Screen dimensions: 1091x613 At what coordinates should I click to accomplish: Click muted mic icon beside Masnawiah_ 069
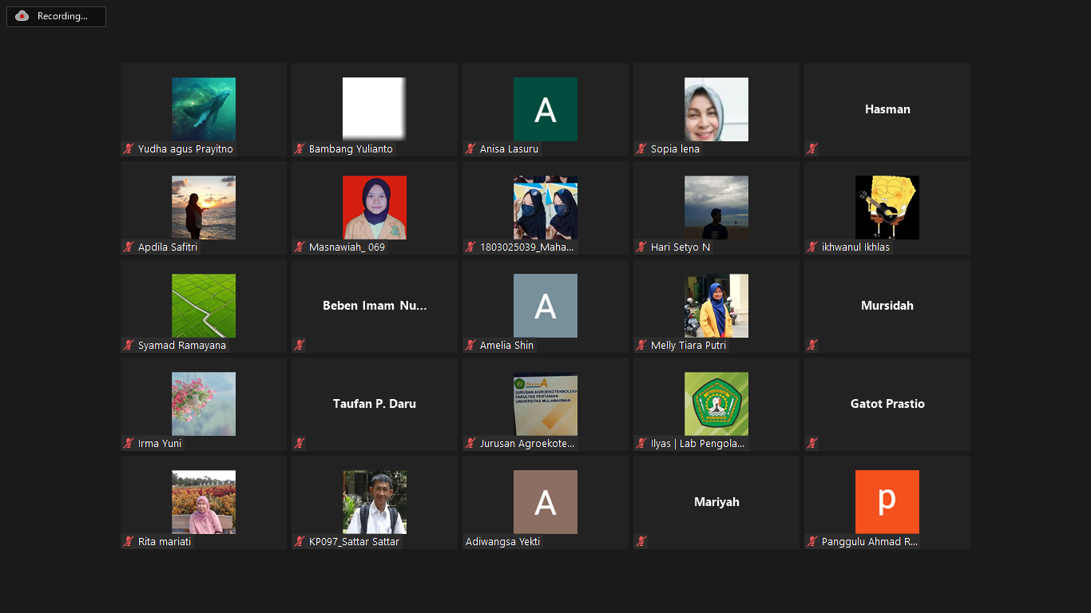point(300,247)
